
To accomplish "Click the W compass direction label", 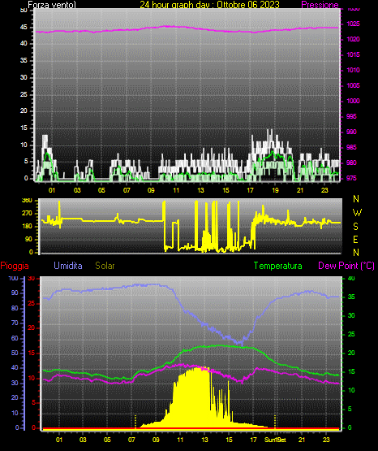I will [357, 213].
